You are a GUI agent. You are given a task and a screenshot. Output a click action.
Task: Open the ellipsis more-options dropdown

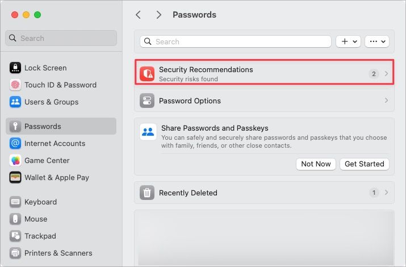(x=376, y=41)
